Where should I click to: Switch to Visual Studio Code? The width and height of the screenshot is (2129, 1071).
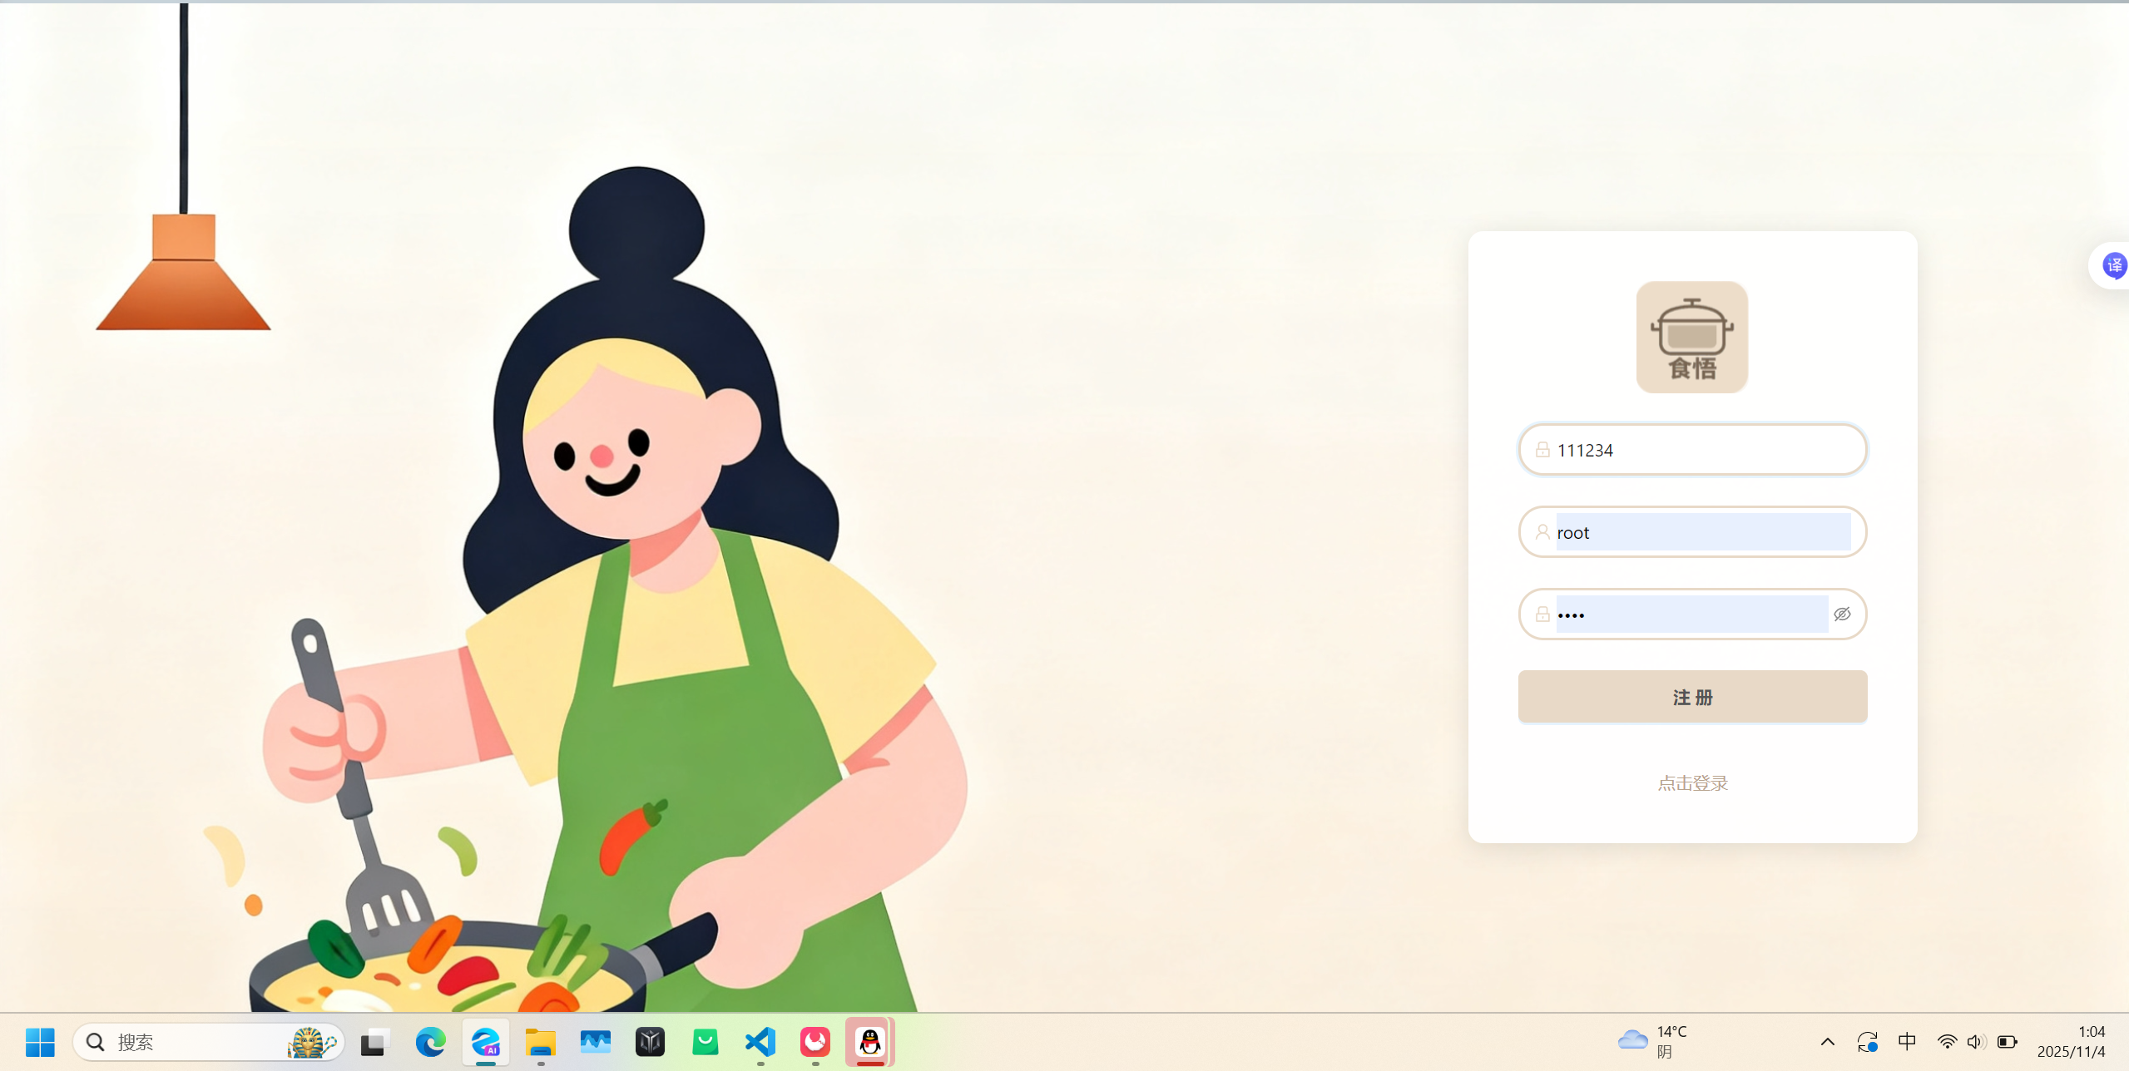(x=760, y=1042)
